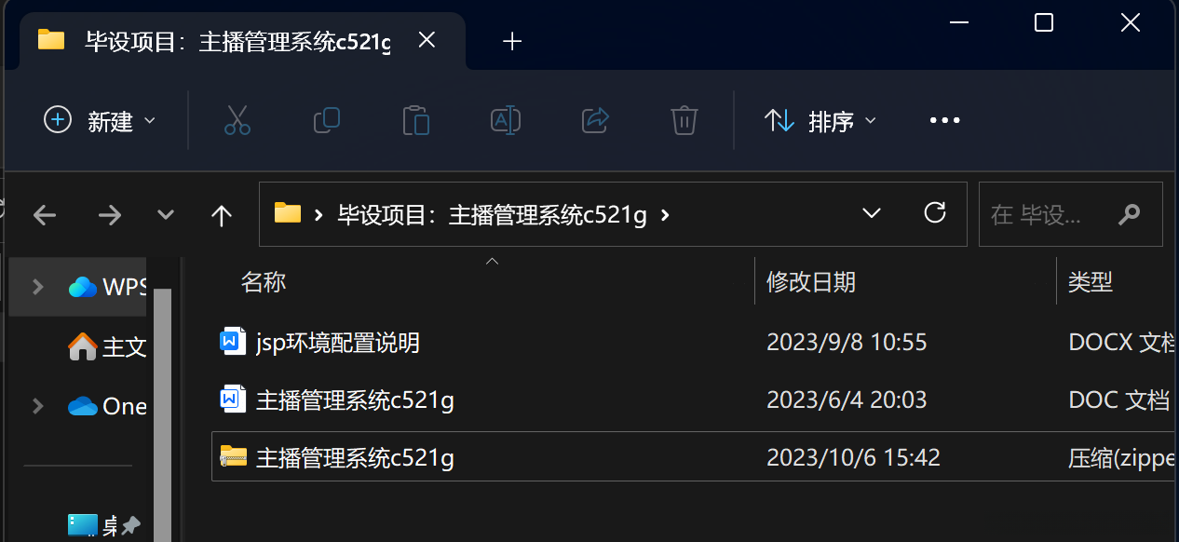Sort files by 修改日期 column header
The image size is (1179, 542).
click(810, 282)
